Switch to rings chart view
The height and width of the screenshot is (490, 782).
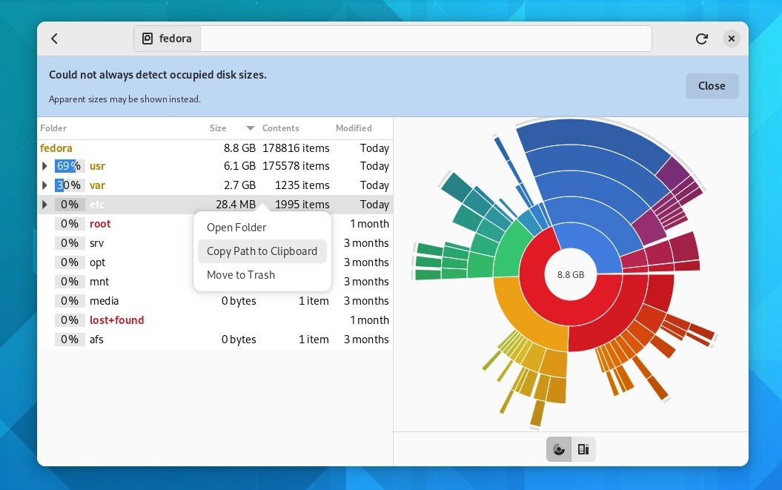[559, 449]
